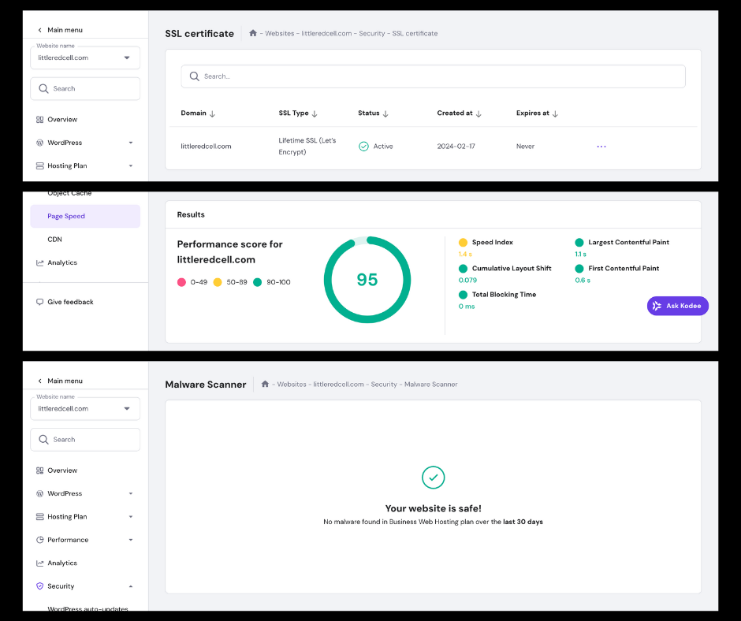The height and width of the screenshot is (621, 741).
Task: Click the Security shield icon in sidebar
Action: click(x=40, y=586)
